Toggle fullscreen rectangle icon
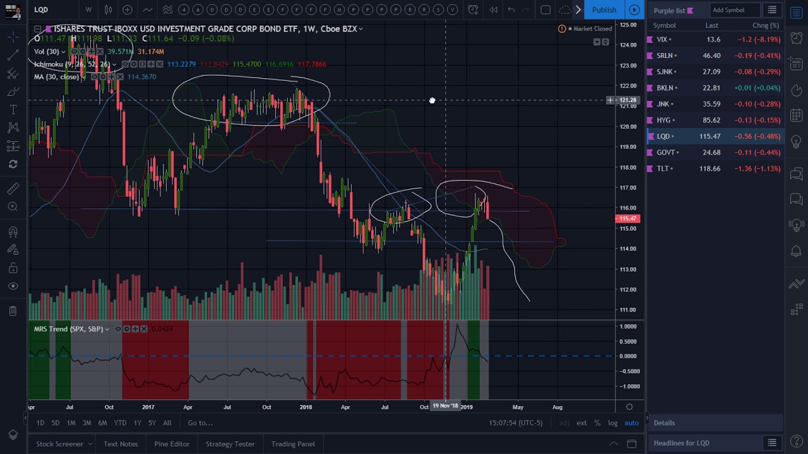The height and width of the screenshot is (454, 808). pos(545,9)
